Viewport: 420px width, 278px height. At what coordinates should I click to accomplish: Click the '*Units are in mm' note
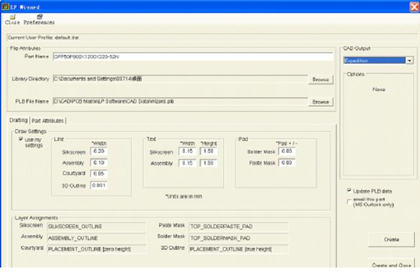pos(183,197)
